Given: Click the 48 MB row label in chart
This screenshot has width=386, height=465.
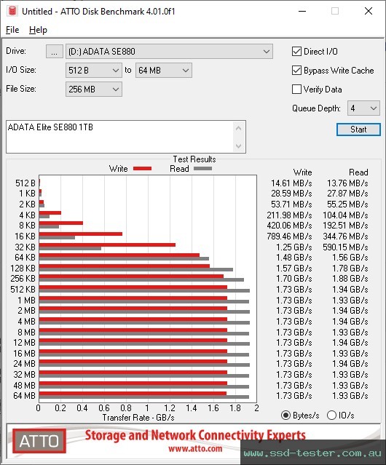Looking at the screenshot, I should pos(24,385).
